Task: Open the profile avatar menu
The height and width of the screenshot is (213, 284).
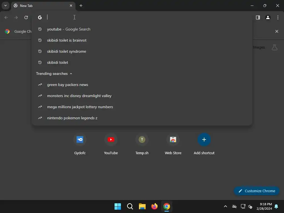Action: [268, 17]
